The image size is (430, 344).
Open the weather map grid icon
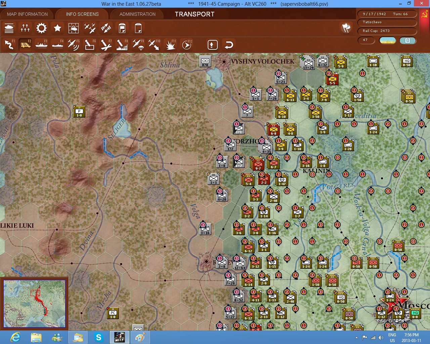[x=74, y=28]
